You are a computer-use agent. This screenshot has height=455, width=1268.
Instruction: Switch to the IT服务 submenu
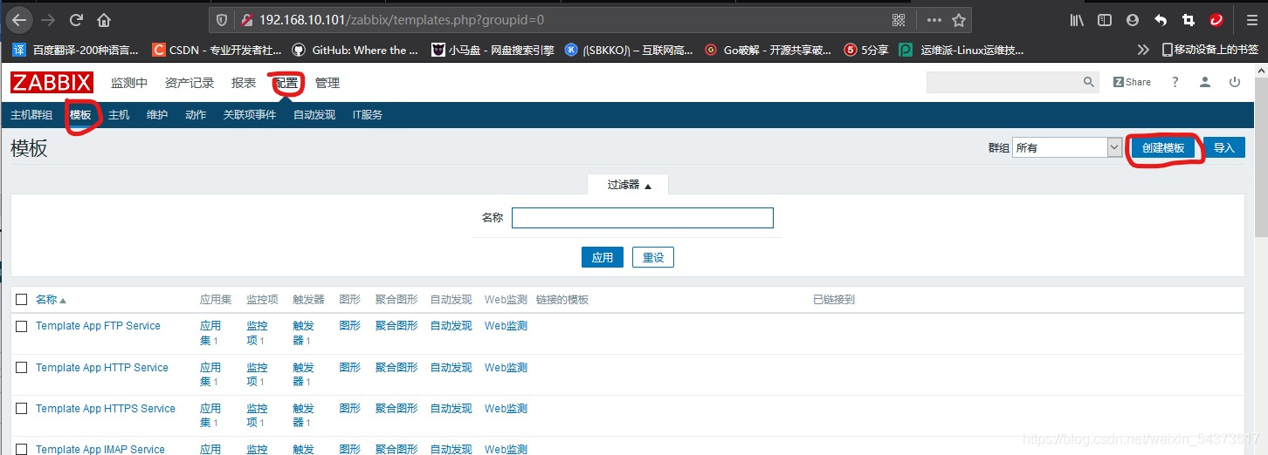click(368, 115)
